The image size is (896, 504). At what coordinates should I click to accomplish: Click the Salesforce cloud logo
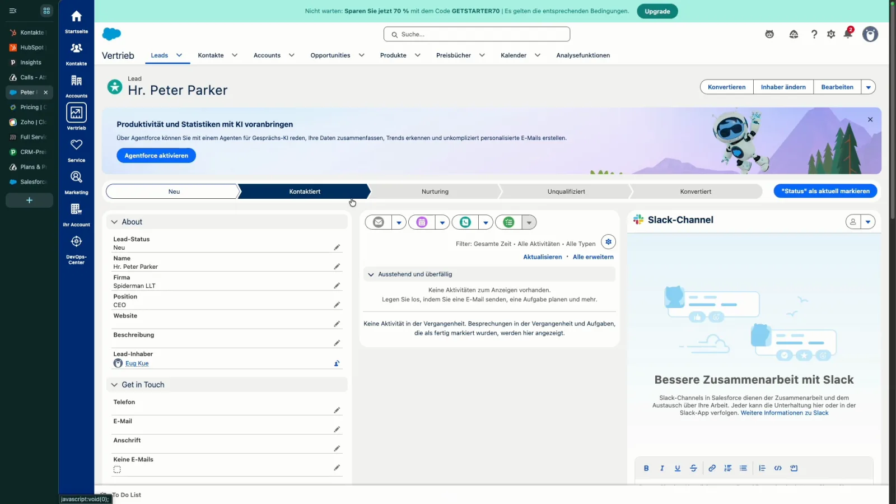tap(111, 34)
